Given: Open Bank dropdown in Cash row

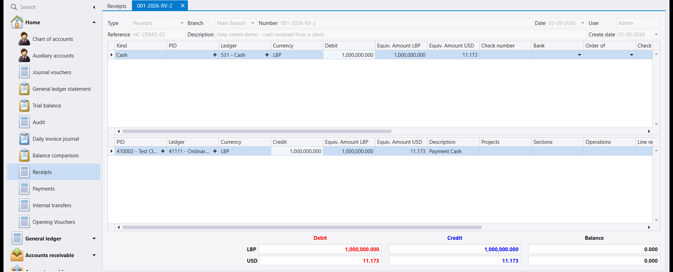Looking at the screenshot, I should pyautogui.click(x=579, y=55).
